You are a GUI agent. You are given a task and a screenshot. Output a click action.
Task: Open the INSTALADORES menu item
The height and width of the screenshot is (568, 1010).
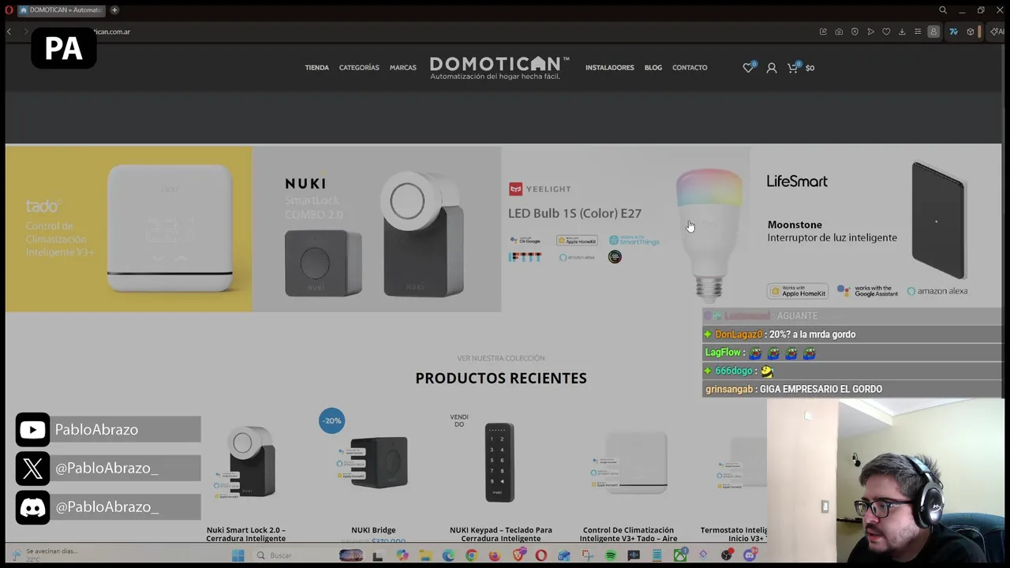(x=609, y=68)
